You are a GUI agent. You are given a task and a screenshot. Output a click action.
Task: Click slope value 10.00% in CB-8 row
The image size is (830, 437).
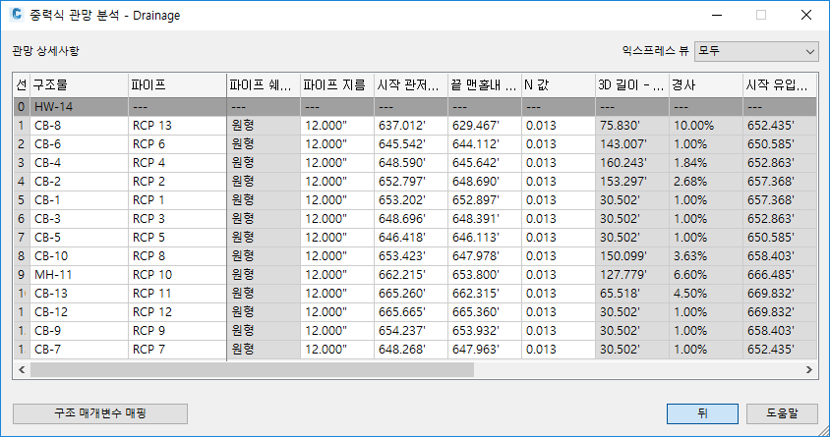click(706, 126)
